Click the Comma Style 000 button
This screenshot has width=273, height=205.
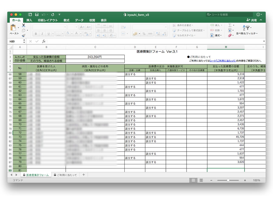[x=150, y=34]
